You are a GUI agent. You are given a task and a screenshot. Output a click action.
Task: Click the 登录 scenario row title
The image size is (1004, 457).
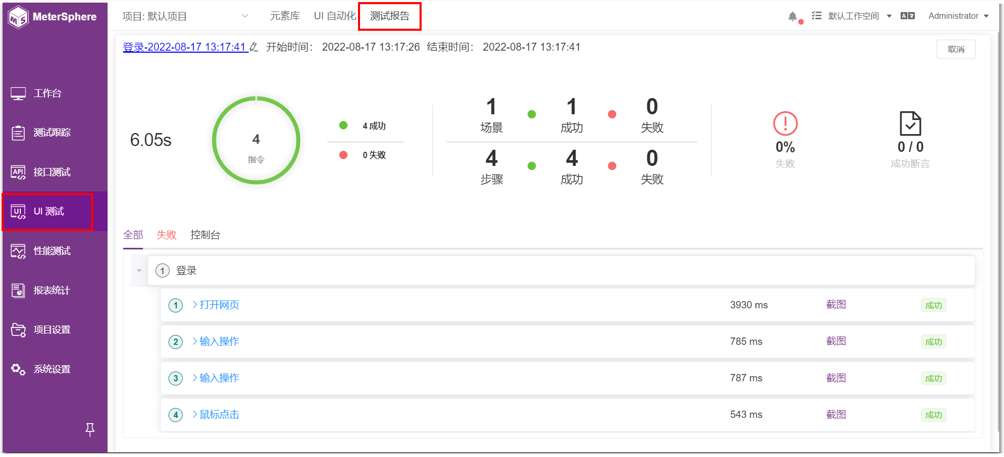point(186,271)
